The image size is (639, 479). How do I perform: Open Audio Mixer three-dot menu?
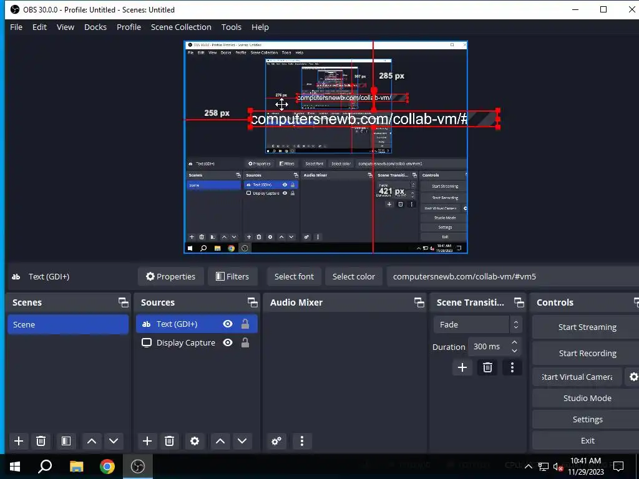[301, 441]
